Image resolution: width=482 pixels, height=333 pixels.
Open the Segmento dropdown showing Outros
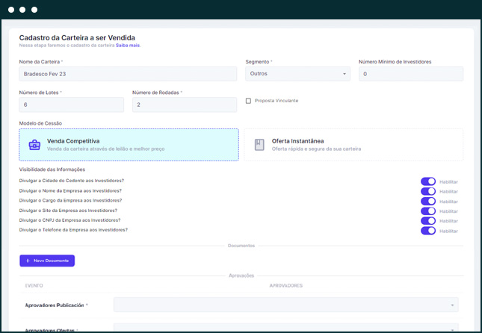297,74
